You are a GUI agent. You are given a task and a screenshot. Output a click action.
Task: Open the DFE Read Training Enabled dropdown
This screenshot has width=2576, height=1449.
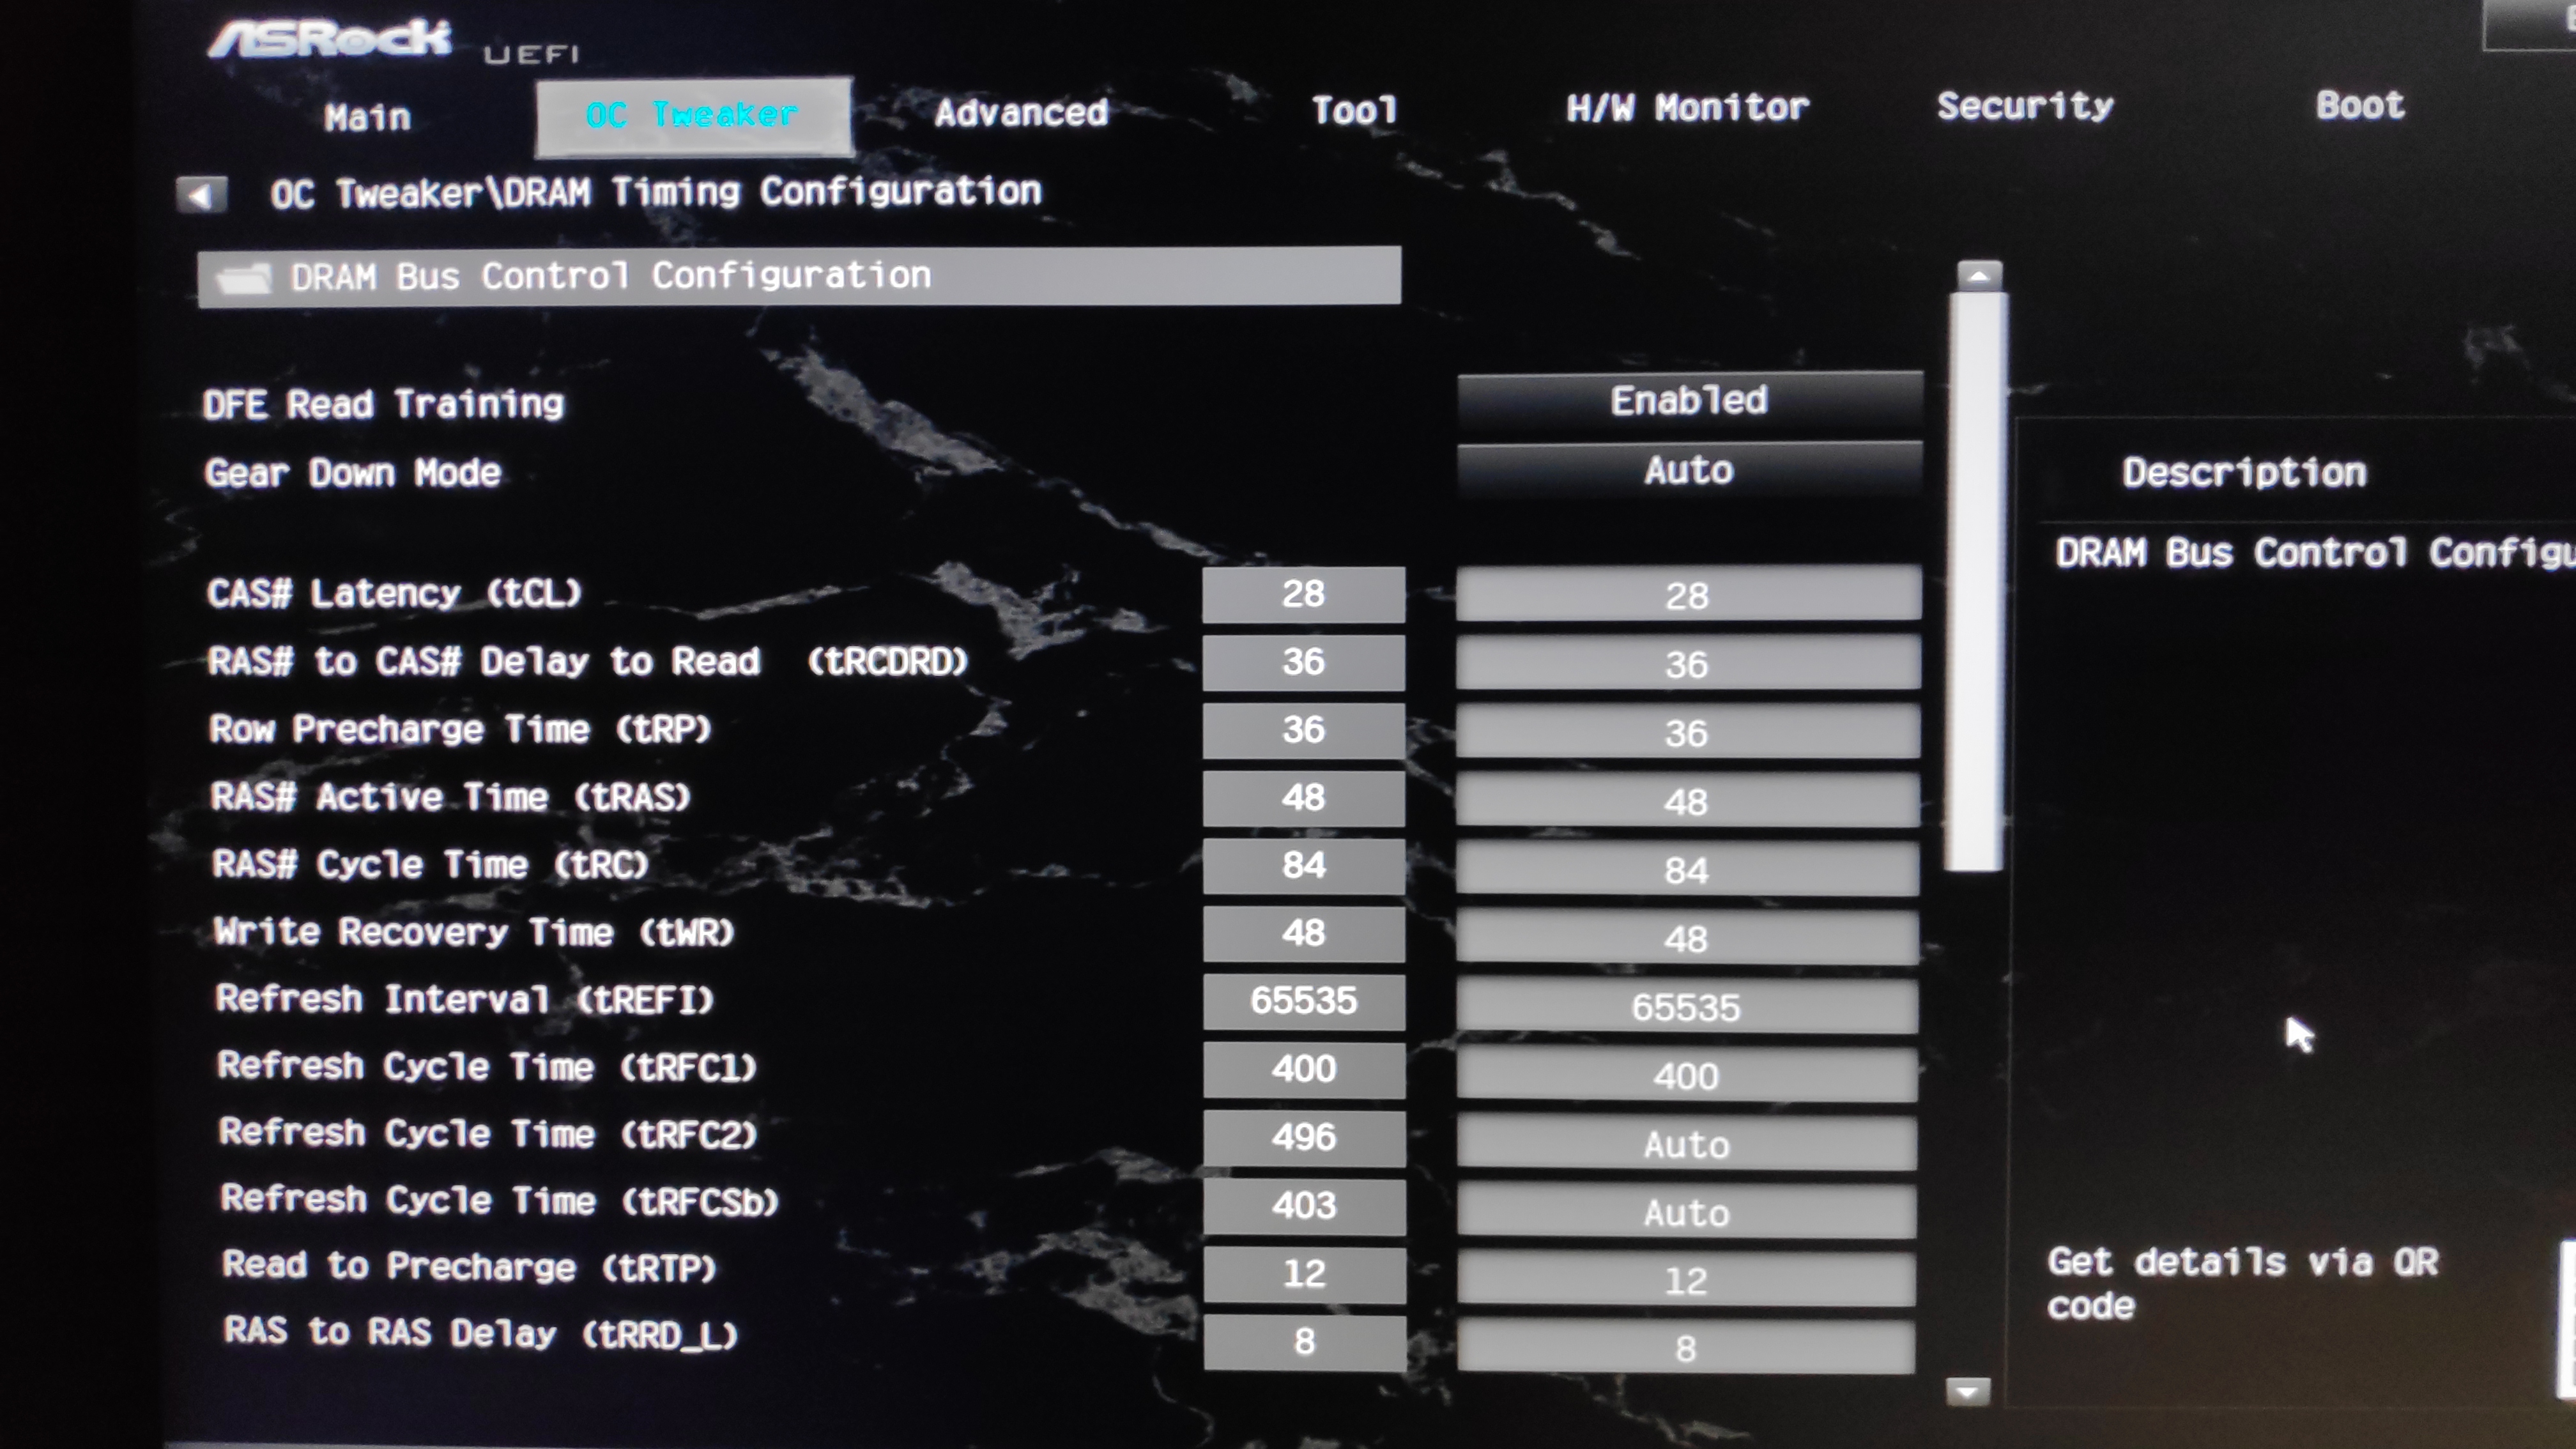(1689, 401)
